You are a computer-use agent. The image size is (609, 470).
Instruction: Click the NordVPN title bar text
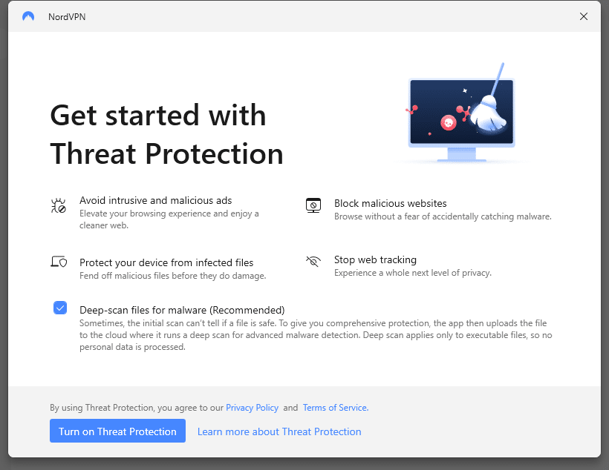tap(67, 16)
